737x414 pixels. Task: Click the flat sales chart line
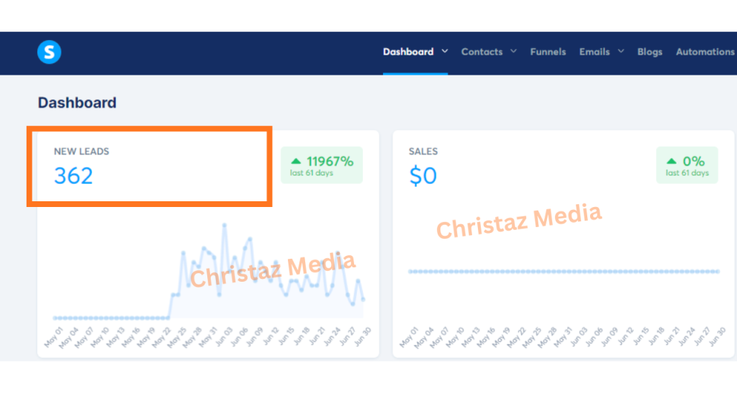563,272
